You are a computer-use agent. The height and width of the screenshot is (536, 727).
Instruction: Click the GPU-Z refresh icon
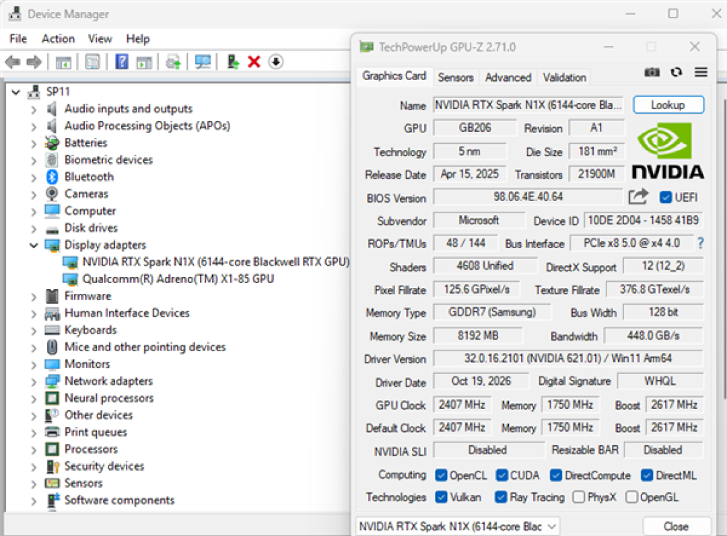[677, 72]
